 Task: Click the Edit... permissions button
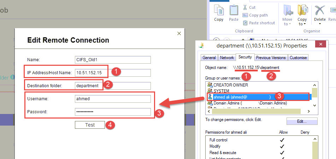pos(302,121)
